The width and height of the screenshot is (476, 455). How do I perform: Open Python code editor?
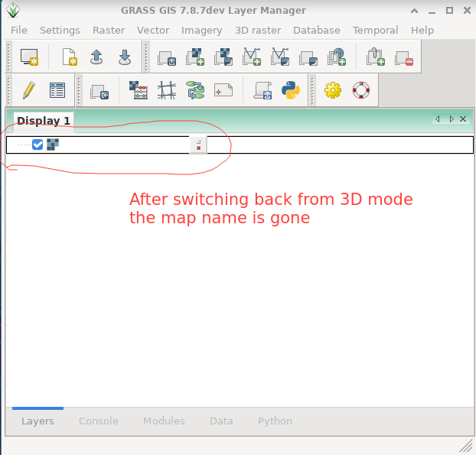pos(291,90)
